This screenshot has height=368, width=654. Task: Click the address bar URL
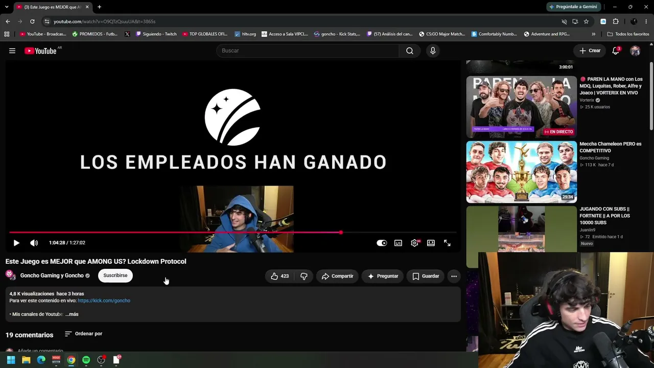pyautogui.click(x=104, y=21)
